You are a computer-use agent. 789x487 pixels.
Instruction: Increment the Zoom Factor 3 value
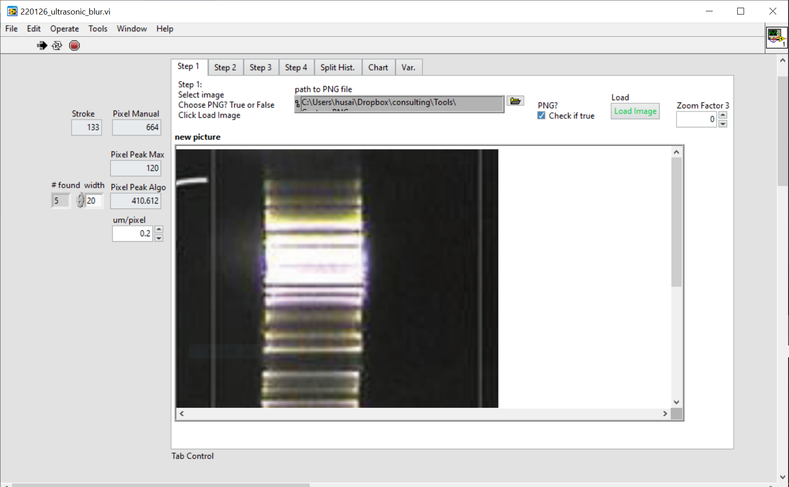(723, 115)
